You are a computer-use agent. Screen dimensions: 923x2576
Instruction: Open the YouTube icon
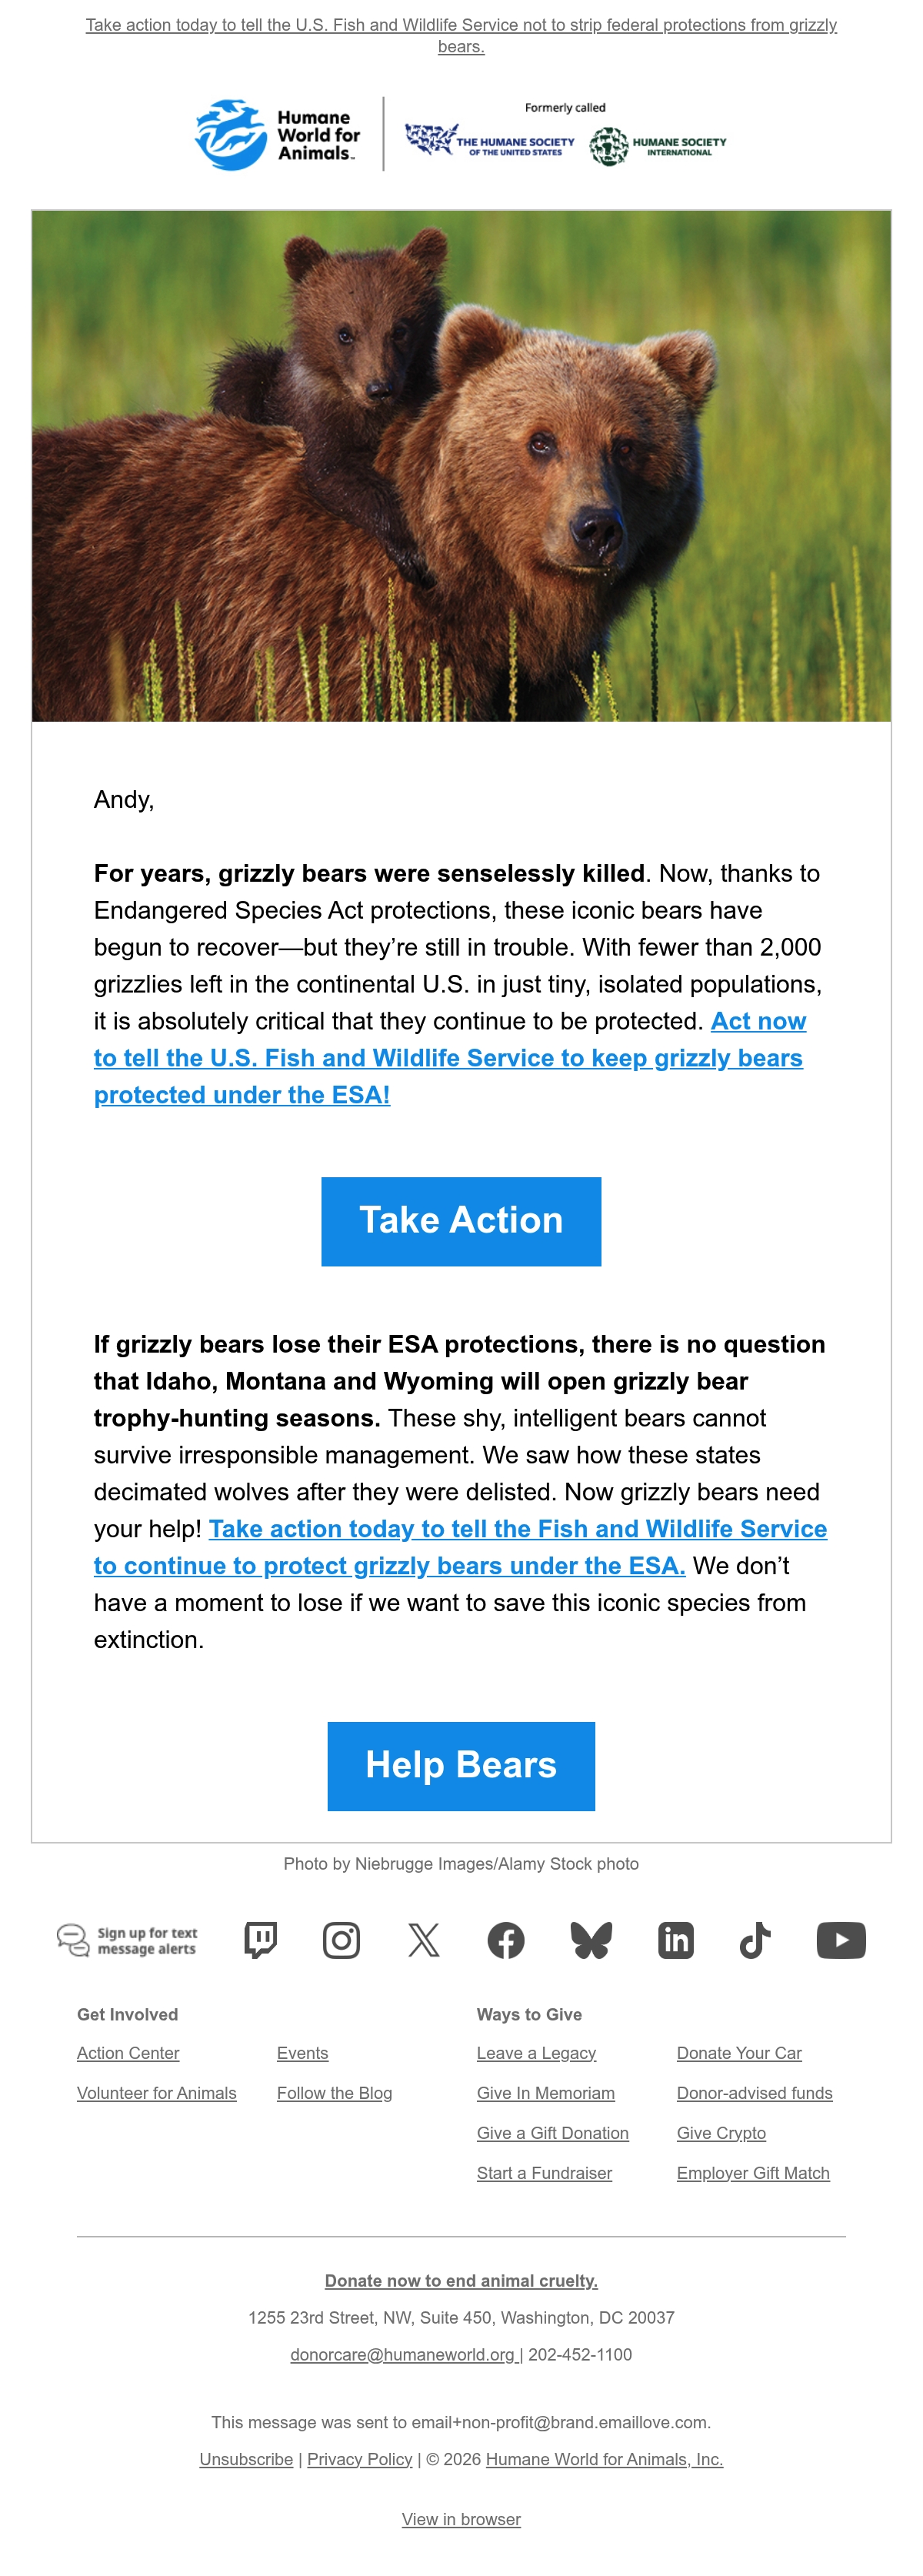tap(841, 1940)
